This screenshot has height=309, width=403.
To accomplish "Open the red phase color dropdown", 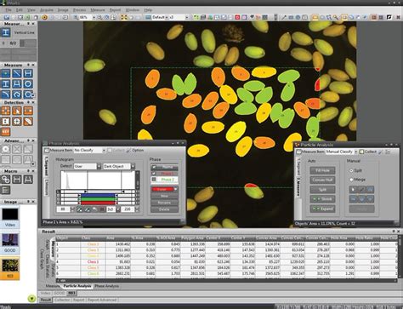I will point(176,189).
